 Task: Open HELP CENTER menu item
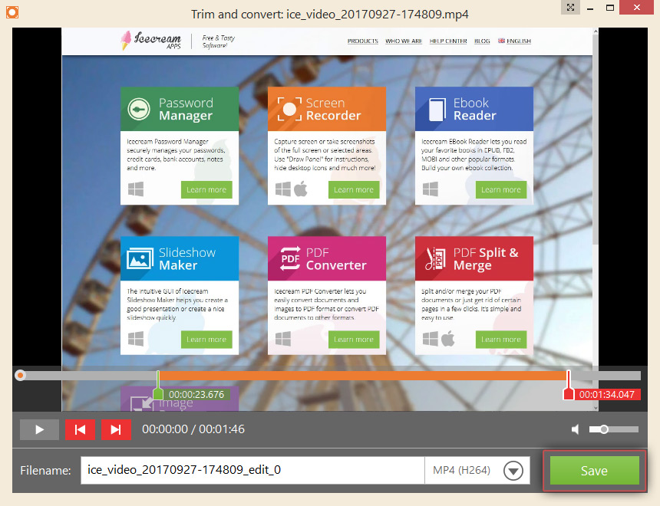point(448,41)
